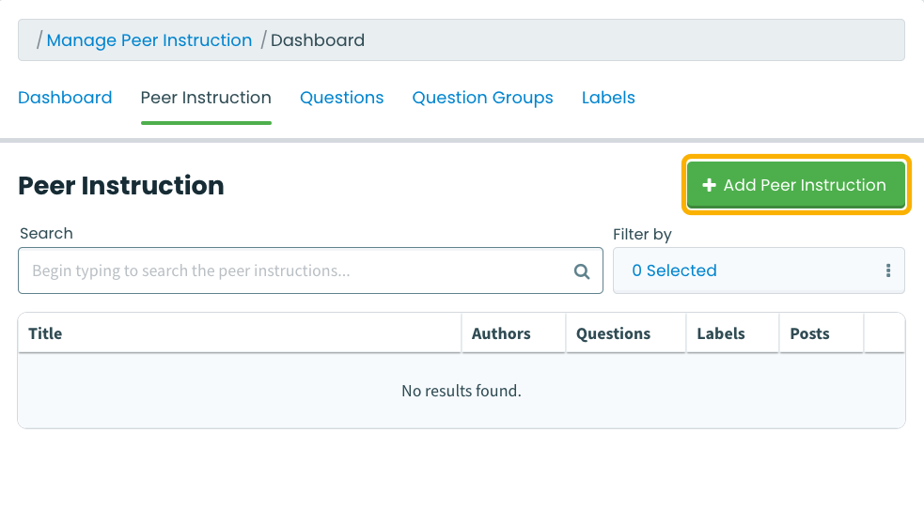This screenshot has width=924, height=525.
Task: Open the vertical dots in Filter by
Action: point(888,270)
